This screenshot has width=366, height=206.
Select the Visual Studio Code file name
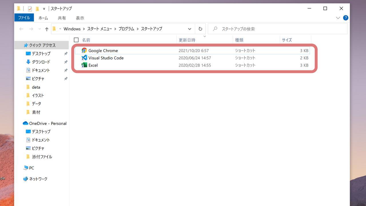(x=106, y=58)
